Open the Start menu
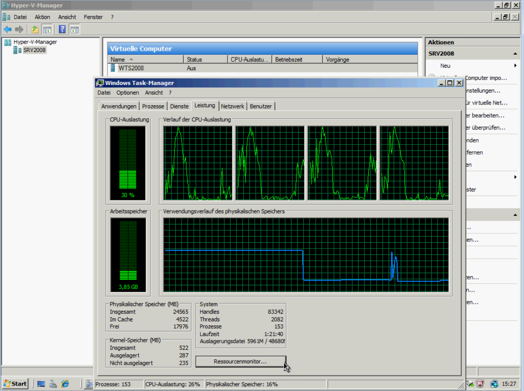Viewport: 524px width, 391px height. coord(15,384)
